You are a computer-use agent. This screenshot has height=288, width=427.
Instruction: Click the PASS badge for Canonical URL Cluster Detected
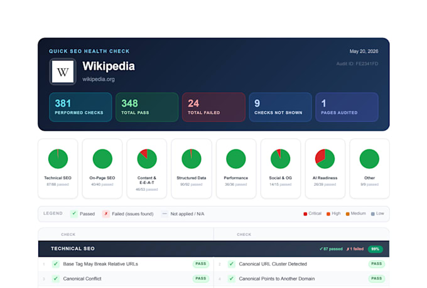pos(377,264)
